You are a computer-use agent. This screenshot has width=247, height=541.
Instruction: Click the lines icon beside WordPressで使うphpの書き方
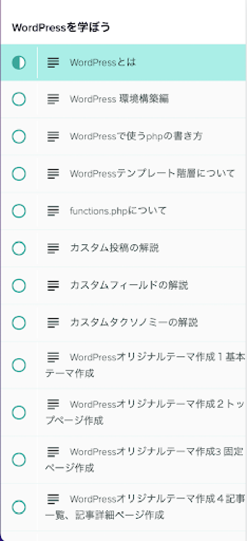click(53, 137)
